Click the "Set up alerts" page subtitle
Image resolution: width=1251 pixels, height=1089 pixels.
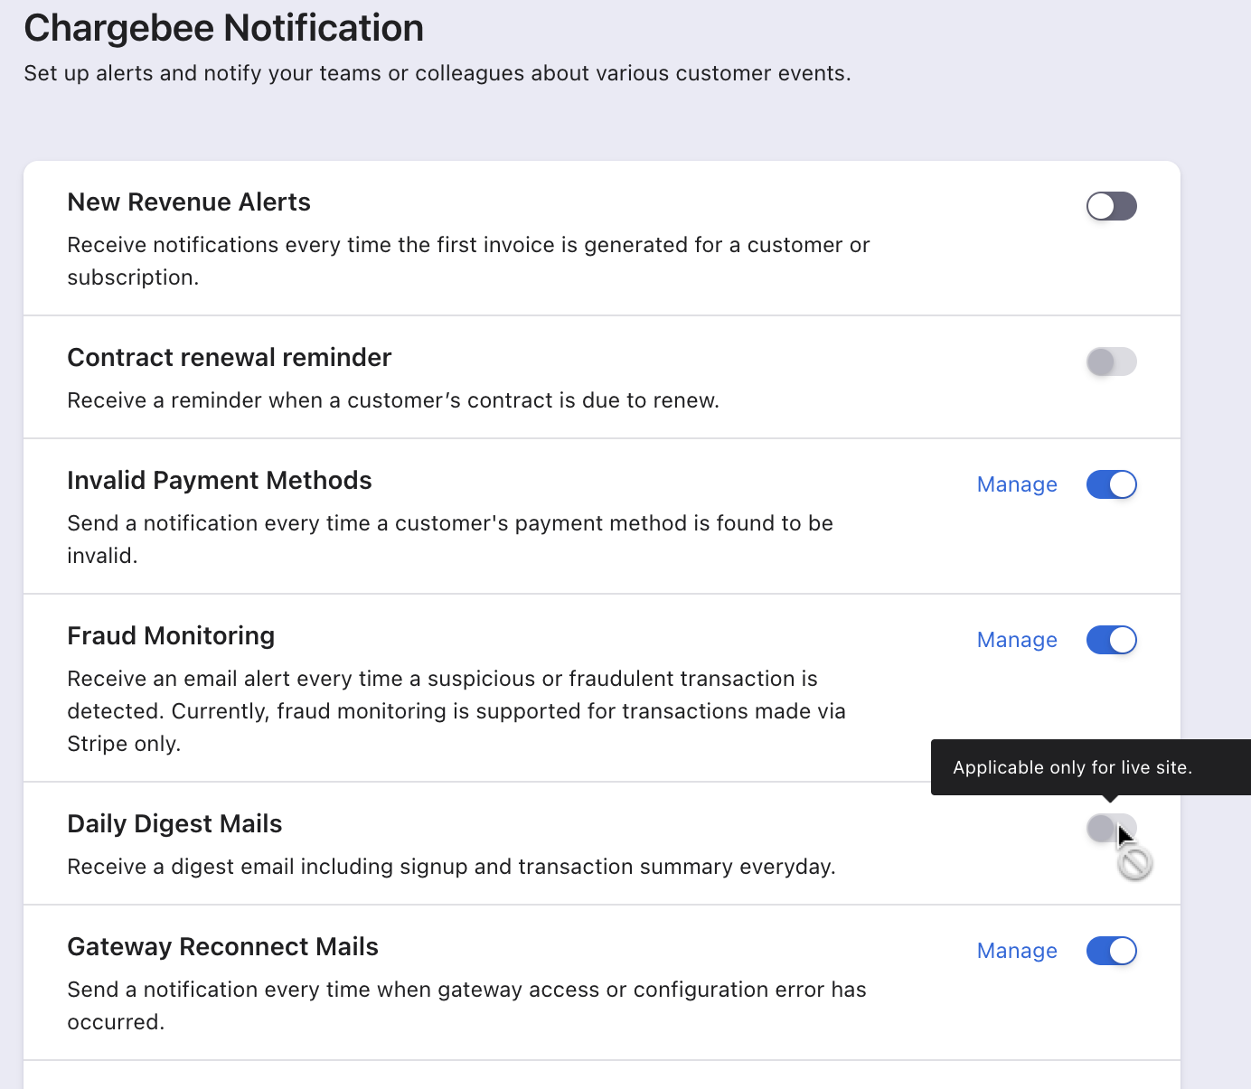point(437,73)
